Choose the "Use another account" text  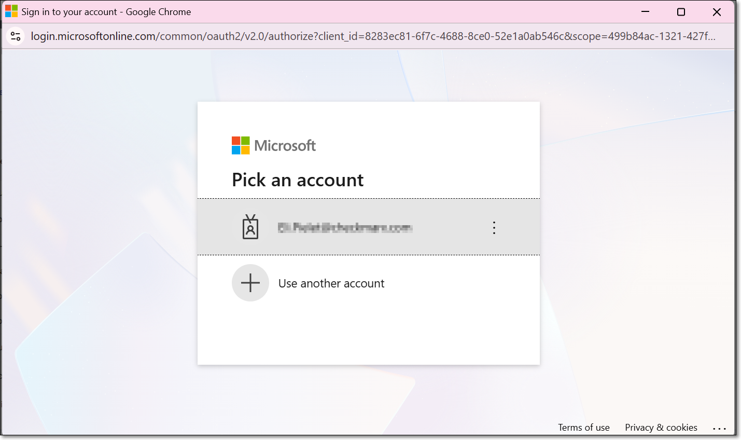(331, 284)
